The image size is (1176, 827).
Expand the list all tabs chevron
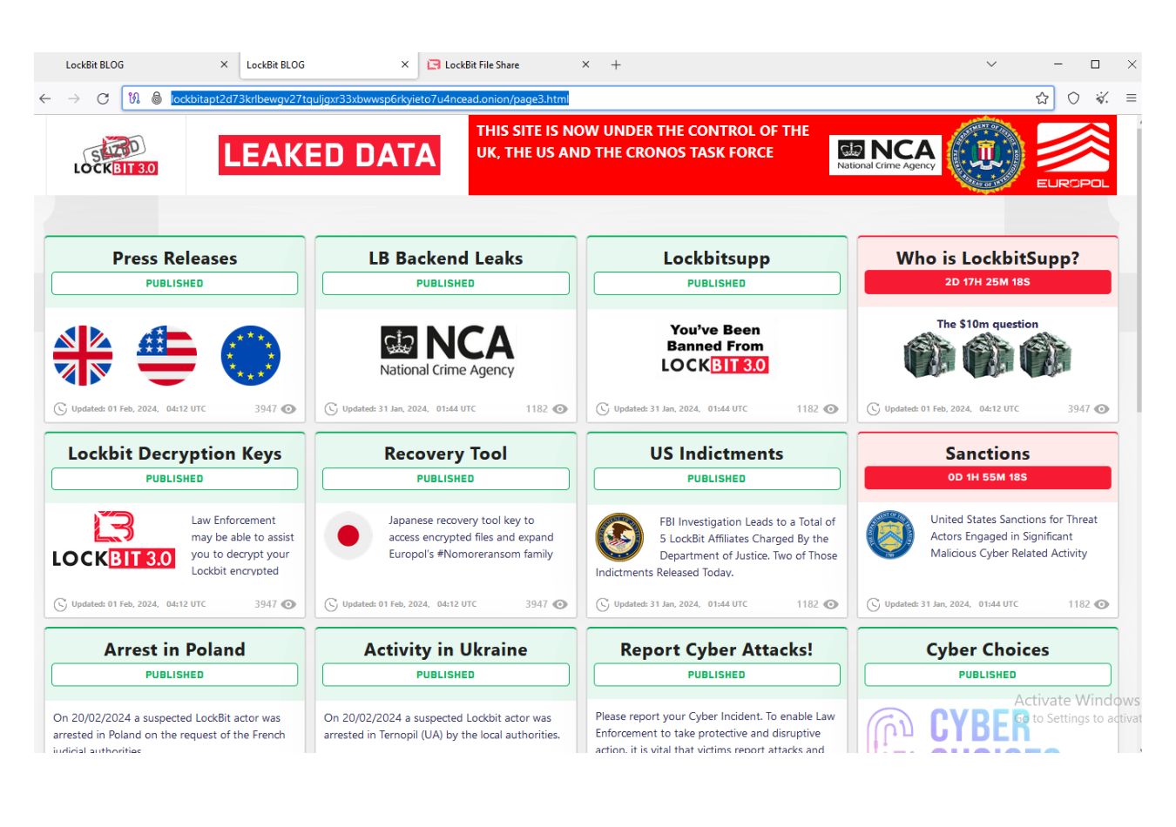point(991,64)
